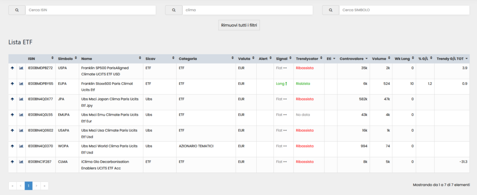Click the last page pagination arrow

(x=44, y=186)
